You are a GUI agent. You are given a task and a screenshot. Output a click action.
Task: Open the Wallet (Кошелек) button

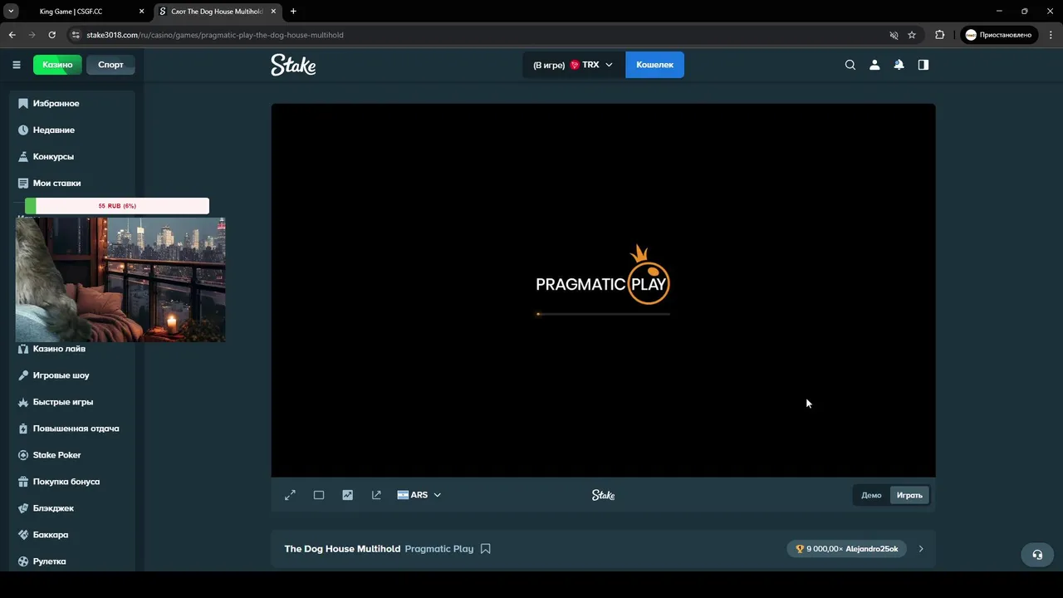tap(654, 65)
